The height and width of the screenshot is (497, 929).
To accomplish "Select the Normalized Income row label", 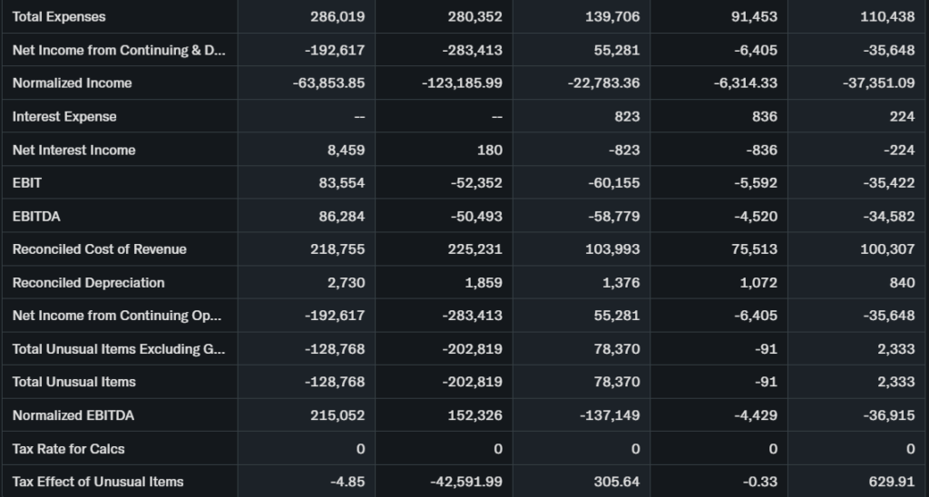I will pos(72,83).
